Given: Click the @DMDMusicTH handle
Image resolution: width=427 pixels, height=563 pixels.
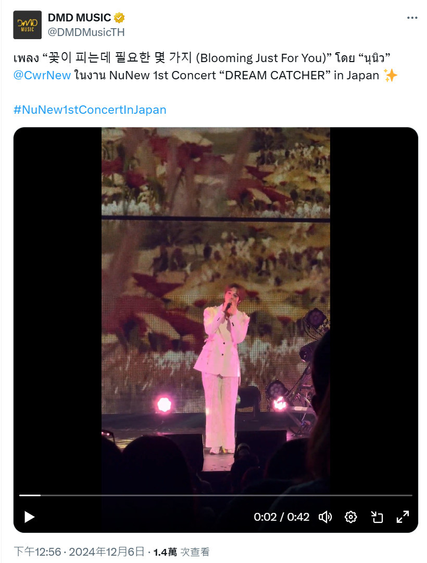Looking at the screenshot, I should [86, 32].
